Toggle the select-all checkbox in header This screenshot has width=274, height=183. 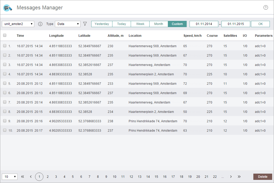point(5,35)
